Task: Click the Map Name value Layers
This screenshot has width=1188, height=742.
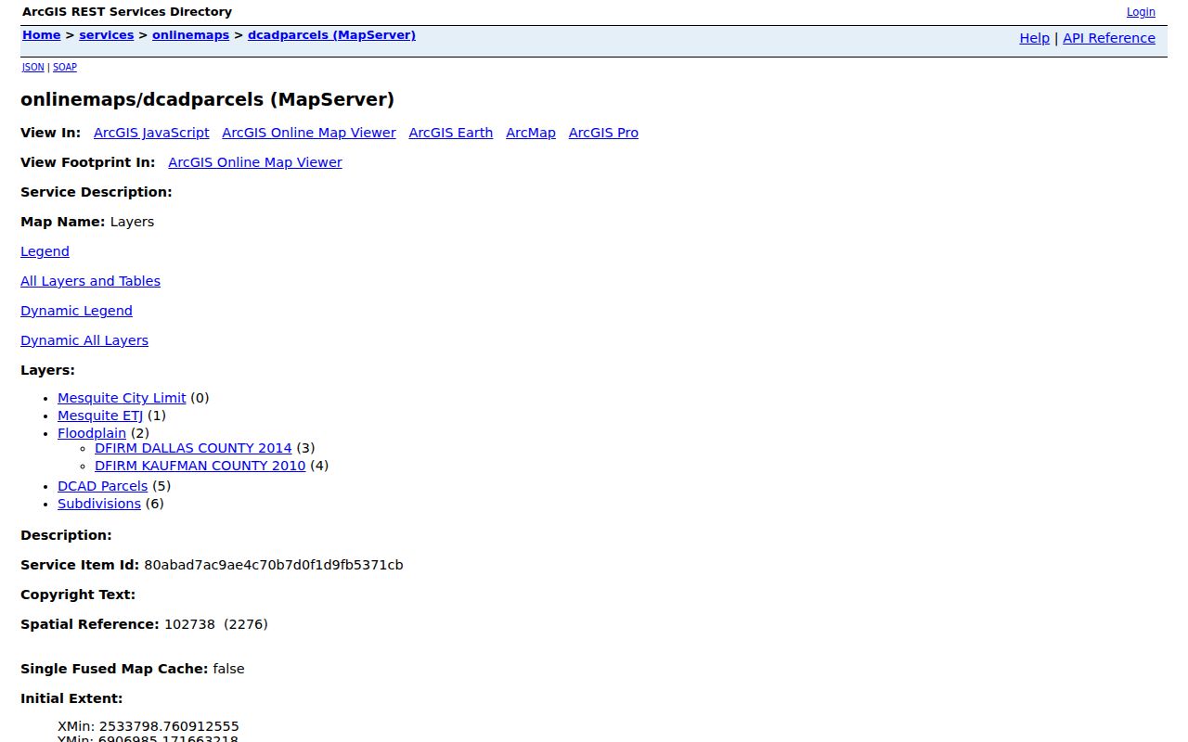Action: pyautogui.click(x=132, y=222)
